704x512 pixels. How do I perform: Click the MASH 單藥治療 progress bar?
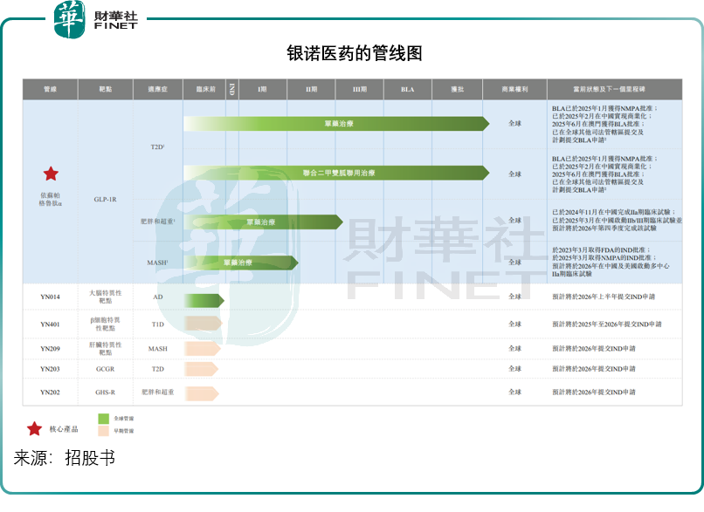click(x=241, y=263)
